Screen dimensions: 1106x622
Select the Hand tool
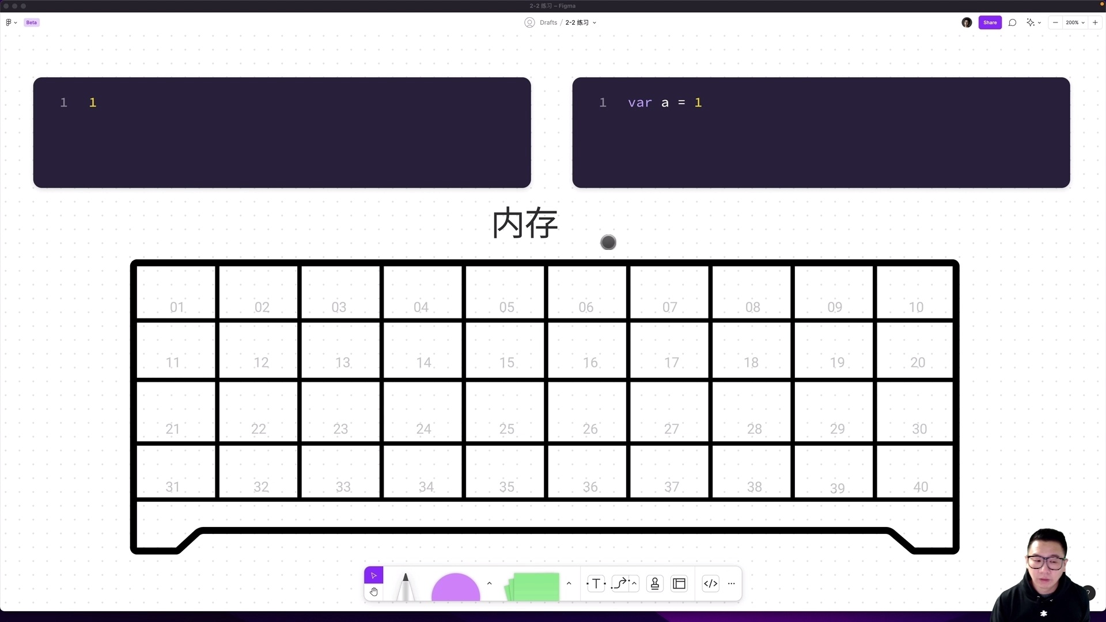(373, 592)
